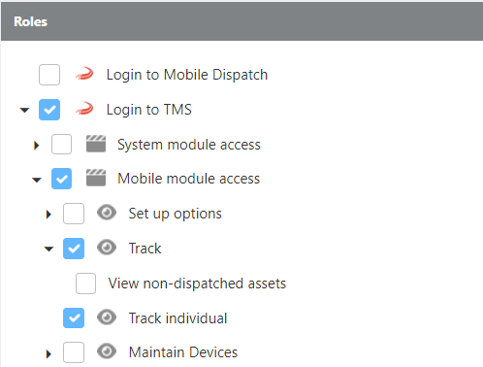Image resolution: width=483 pixels, height=367 pixels.
Task: Collapse the Track tree node
Action: (x=48, y=249)
